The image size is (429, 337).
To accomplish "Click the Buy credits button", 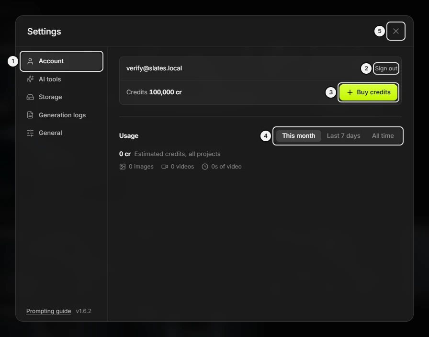I will pos(368,92).
